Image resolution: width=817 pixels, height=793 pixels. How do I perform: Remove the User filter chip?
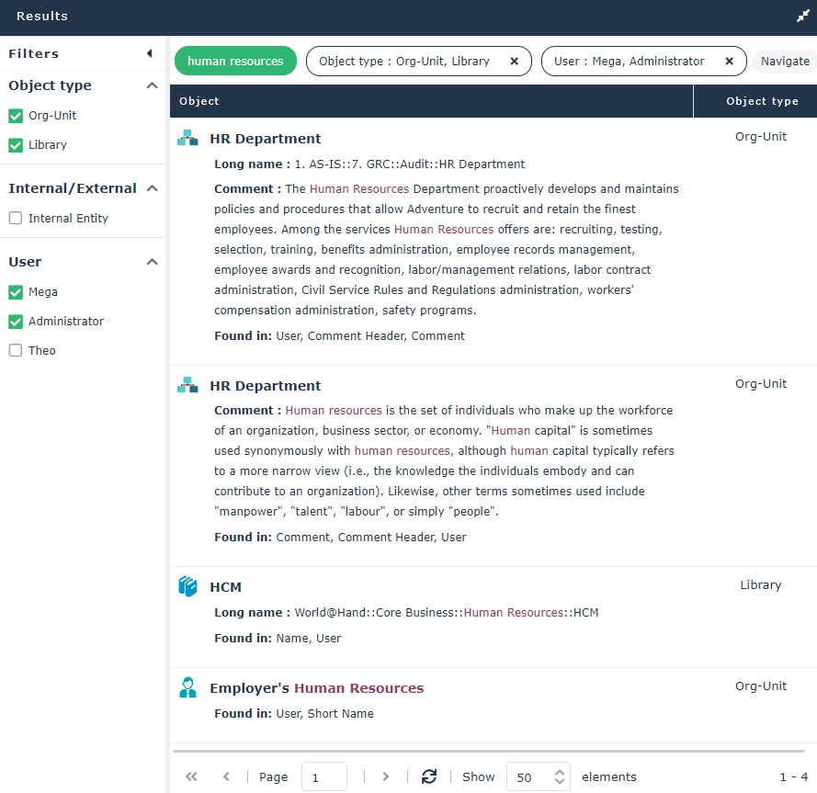point(729,62)
